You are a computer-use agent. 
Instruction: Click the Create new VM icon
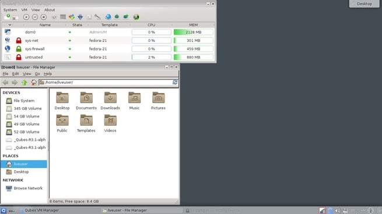pyautogui.click(x=8, y=17)
